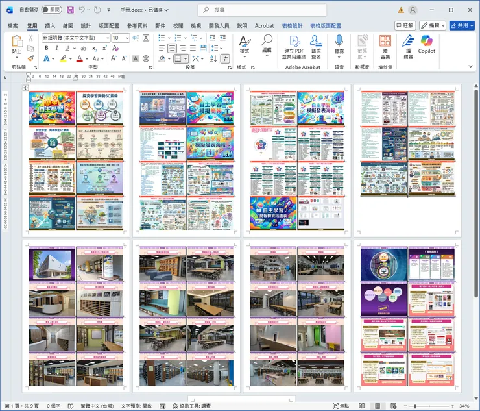Screen dimensions: 480x411
Task: Click the Clear Formatting icon
Action: (x=115, y=48)
